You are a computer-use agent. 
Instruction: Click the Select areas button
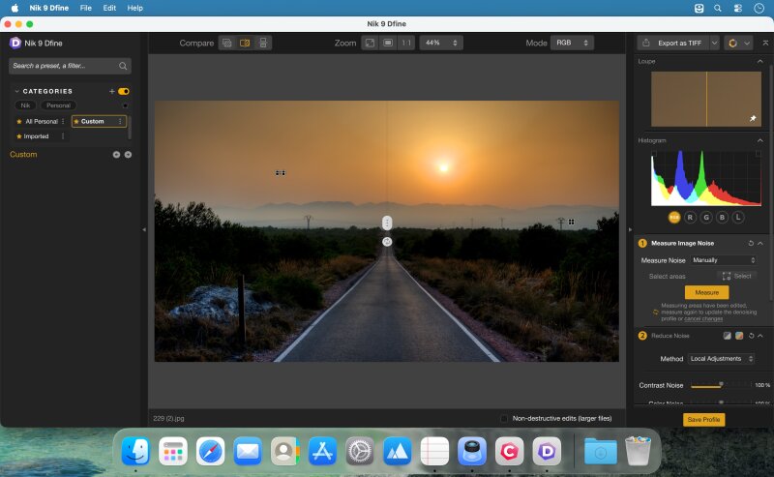click(736, 276)
